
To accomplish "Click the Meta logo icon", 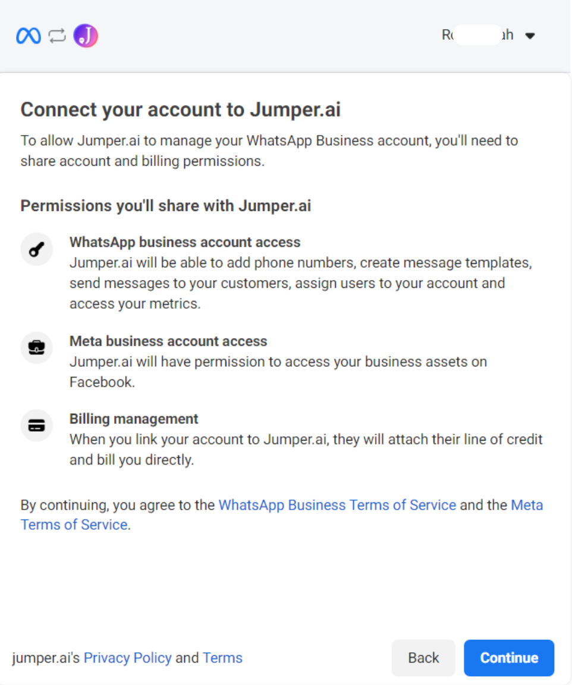I will pos(28,35).
